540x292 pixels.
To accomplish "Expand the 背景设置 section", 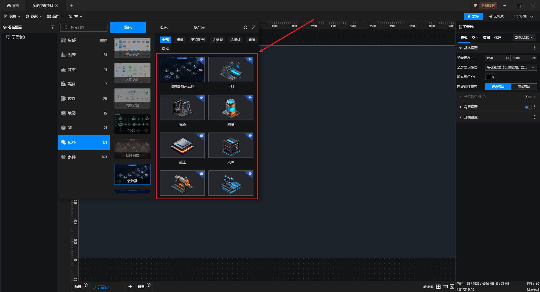I will point(460,107).
